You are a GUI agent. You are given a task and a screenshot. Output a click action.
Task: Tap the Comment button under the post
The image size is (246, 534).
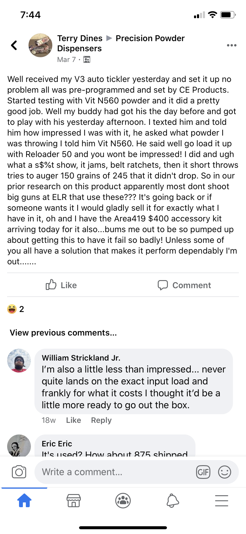coord(184,285)
